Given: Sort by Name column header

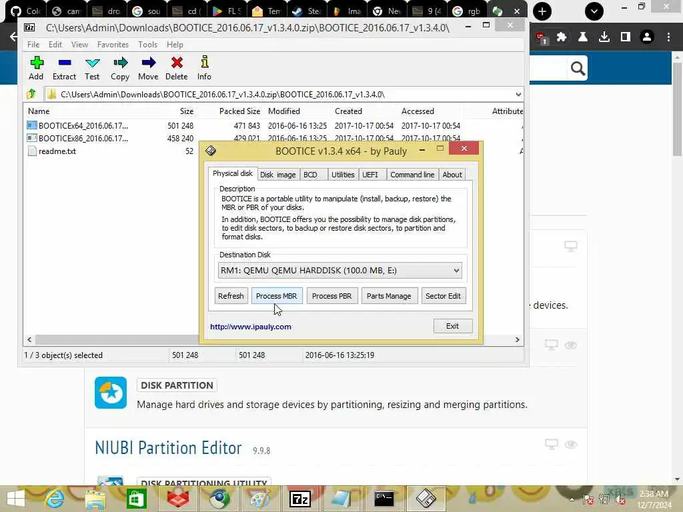Looking at the screenshot, I should (x=39, y=111).
